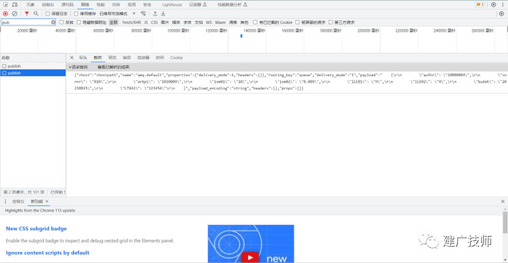508x263 pixels.
Task: Open the network search magnifier icon
Action: click(x=36, y=14)
